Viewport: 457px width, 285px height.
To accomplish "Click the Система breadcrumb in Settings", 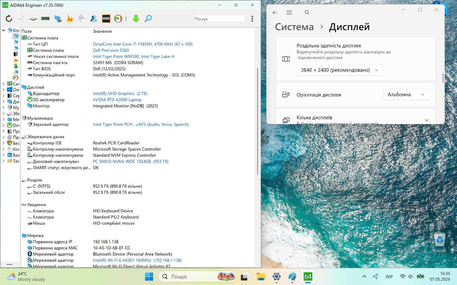I will (294, 27).
